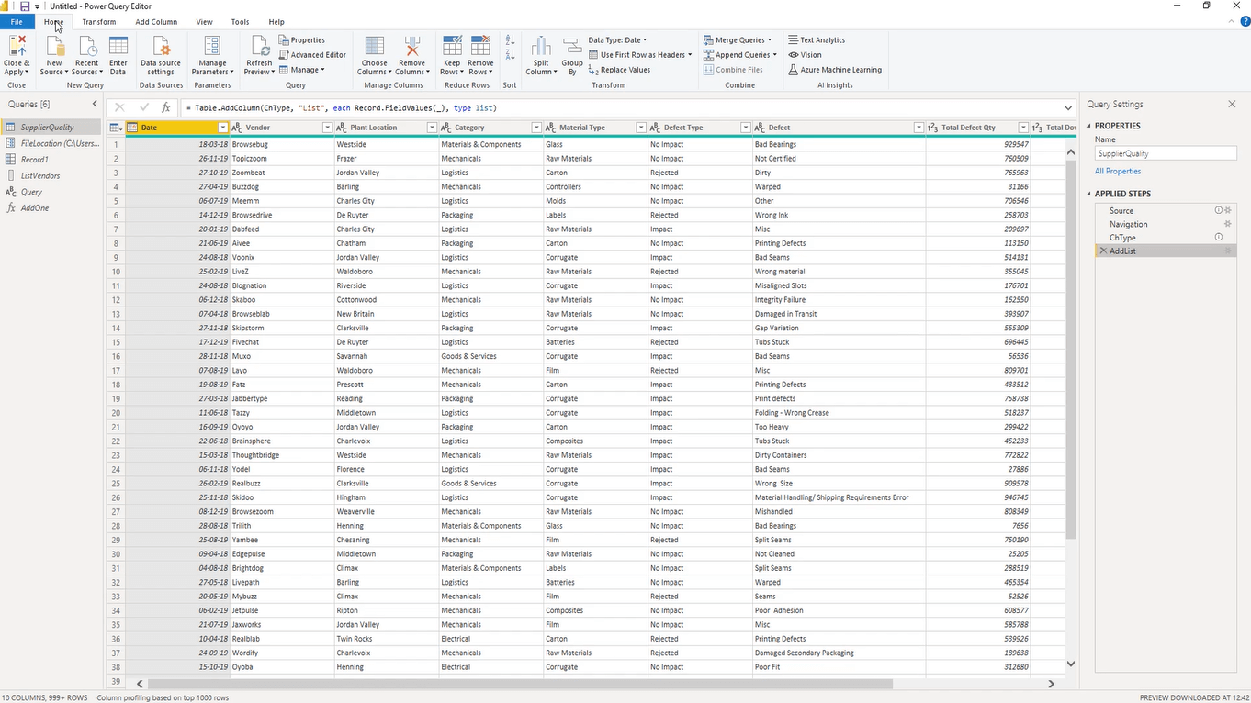Delete the AddList applied step

1103,251
